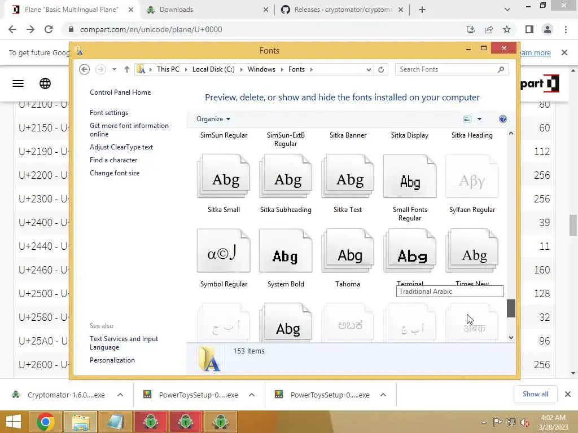Click the Sitka Banner font label
578x433 pixels.
[348, 135]
